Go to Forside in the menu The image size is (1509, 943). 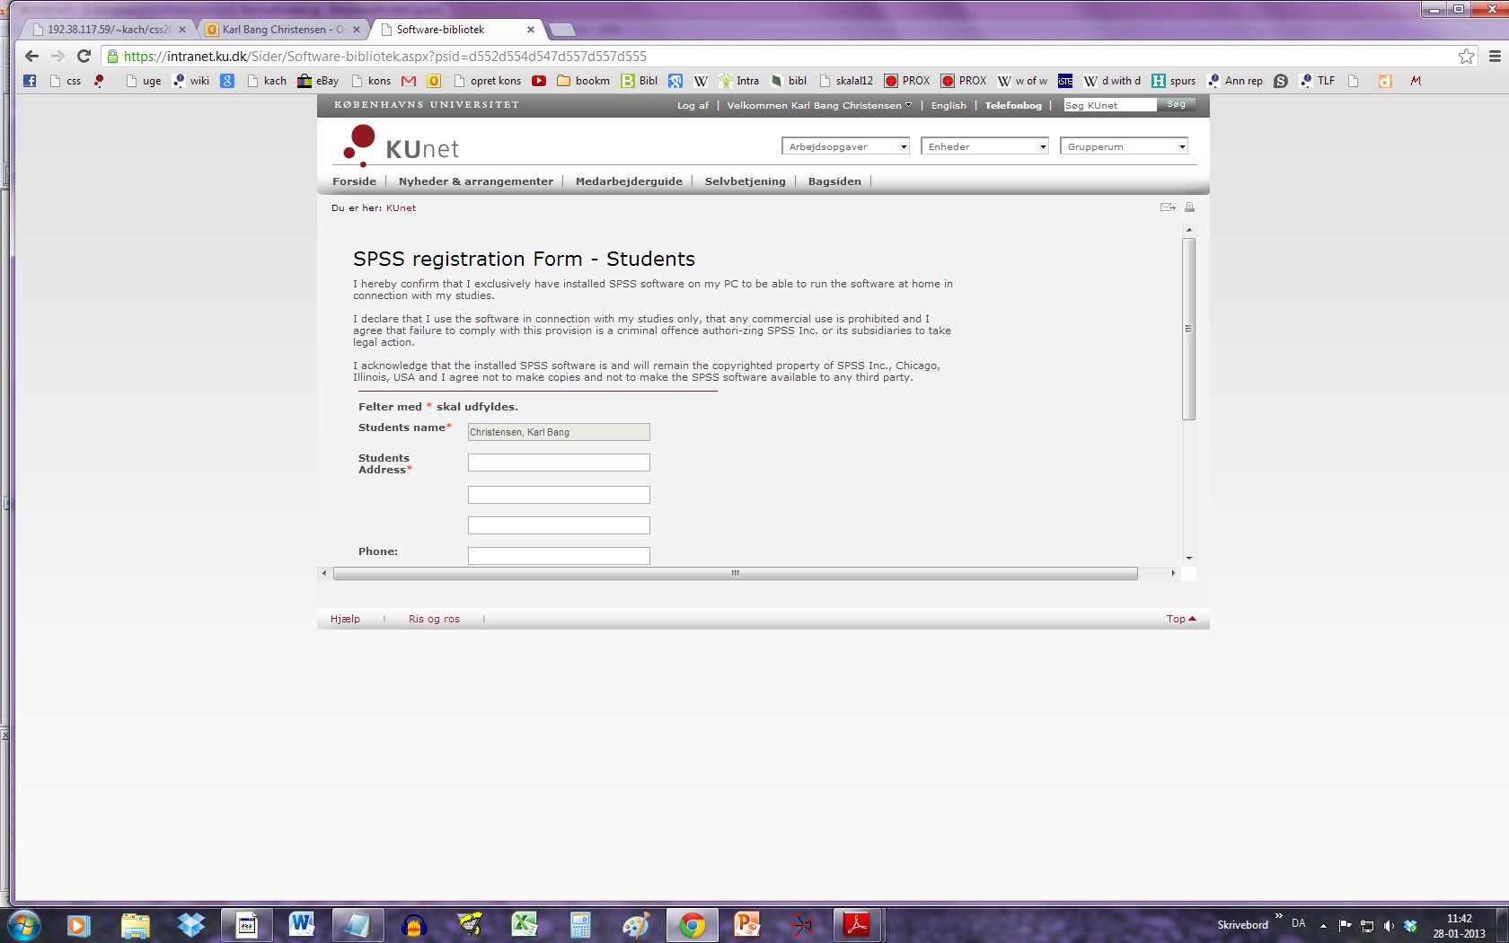point(354,181)
